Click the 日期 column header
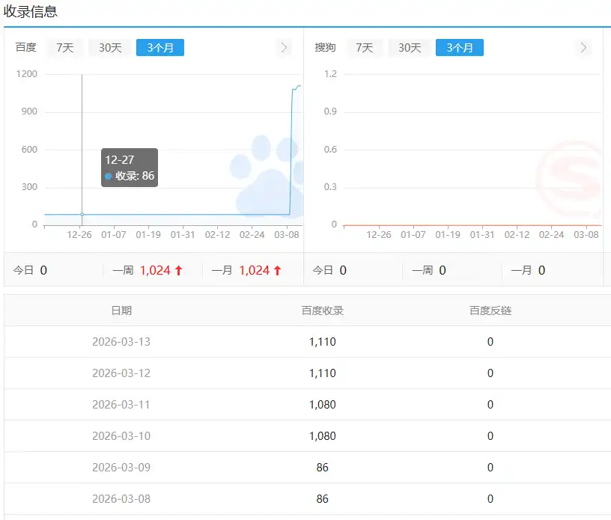 coord(121,311)
